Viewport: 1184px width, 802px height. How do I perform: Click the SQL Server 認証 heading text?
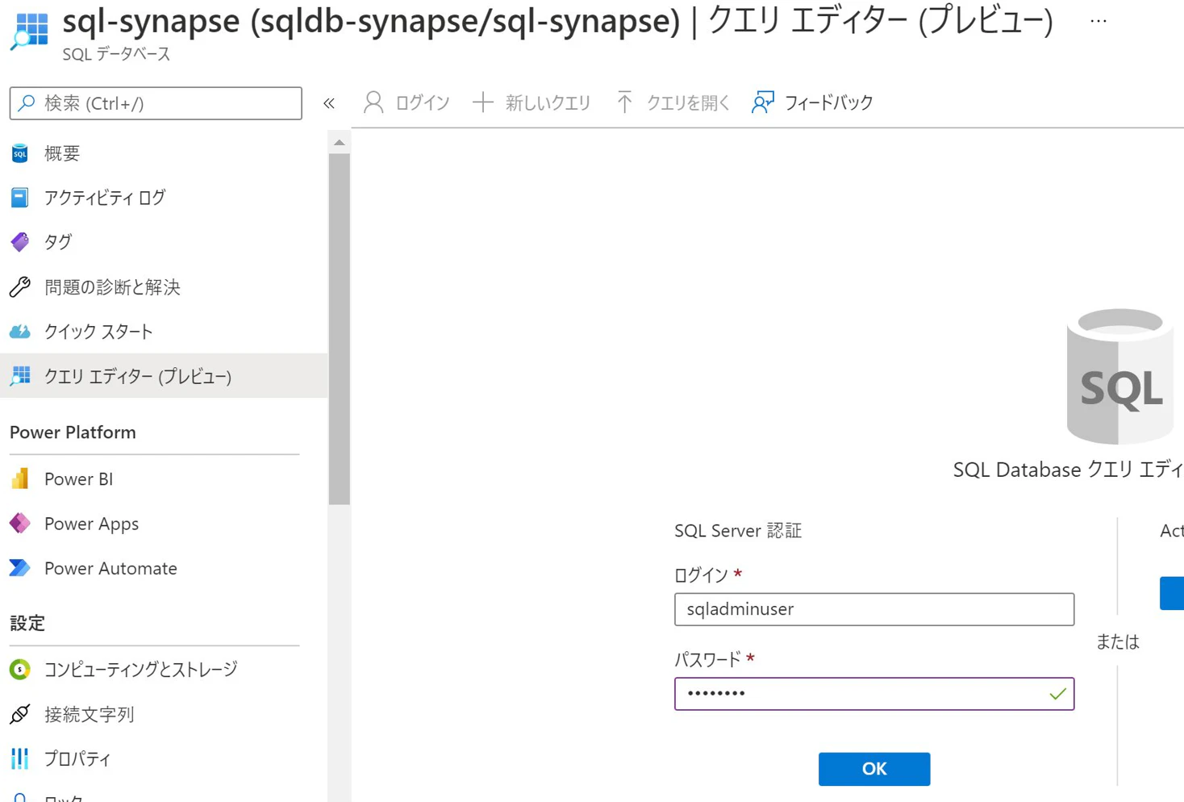pos(738,531)
